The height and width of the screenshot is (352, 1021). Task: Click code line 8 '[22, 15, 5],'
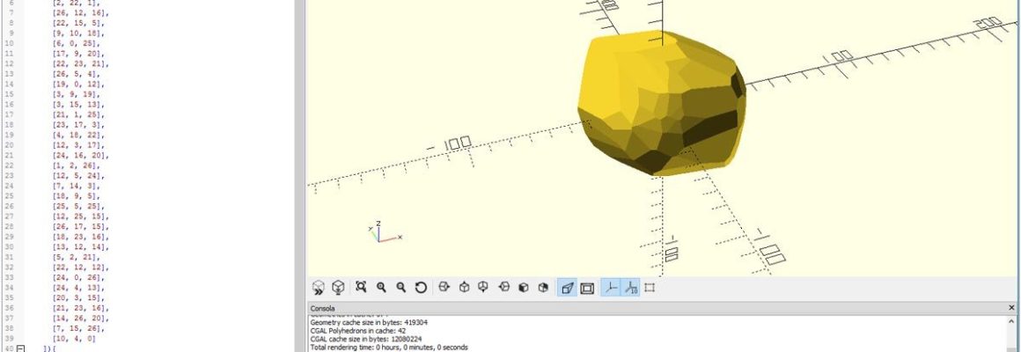pyautogui.click(x=78, y=23)
